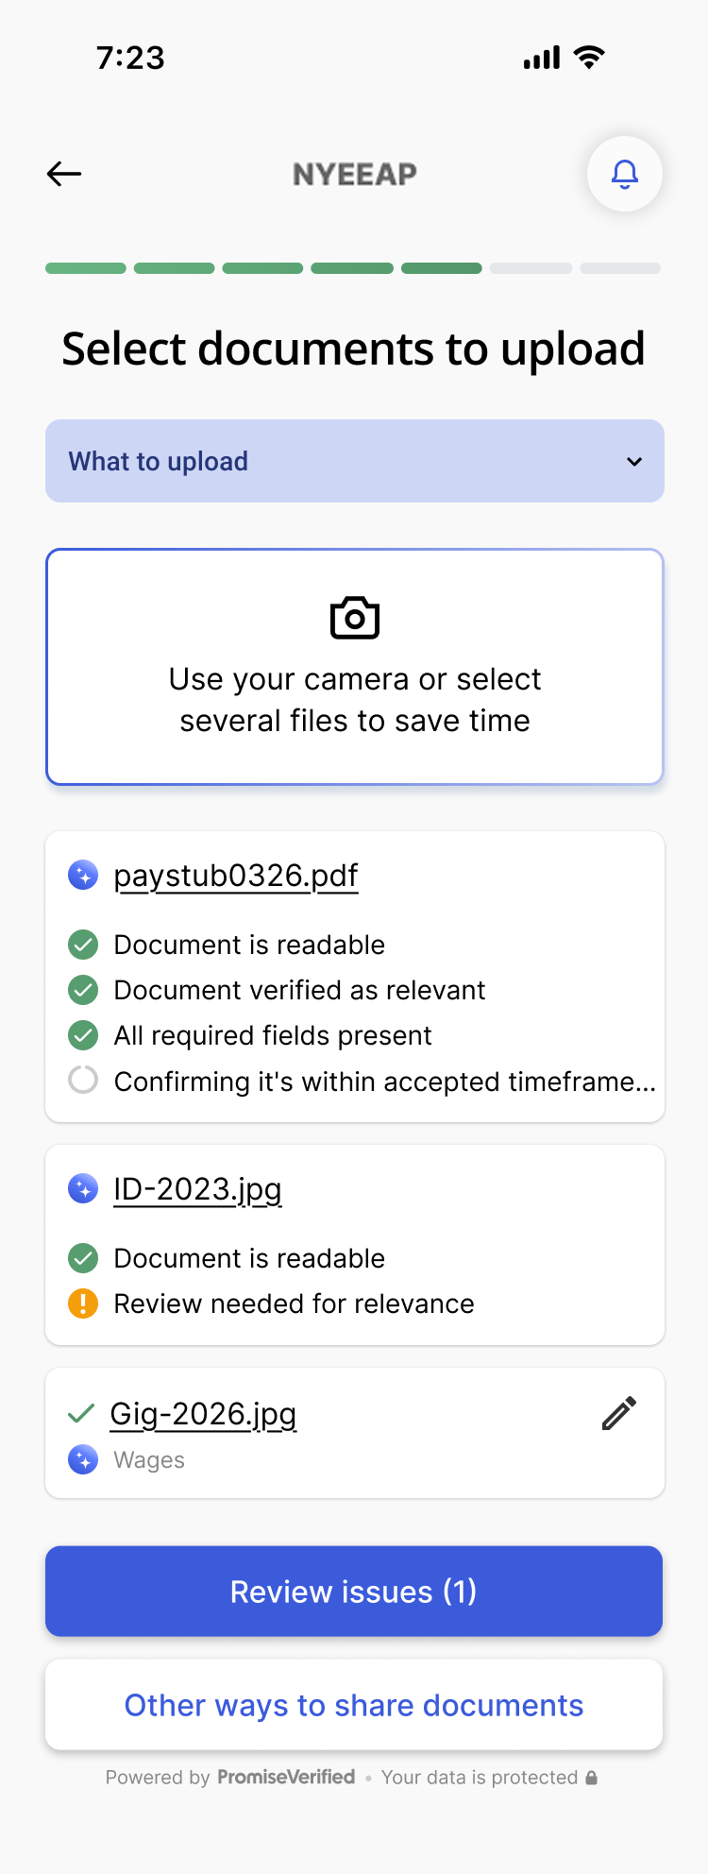Tap the back arrow icon
Image resolution: width=708 pixels, height=1874 pixels.
click(64, 174)
